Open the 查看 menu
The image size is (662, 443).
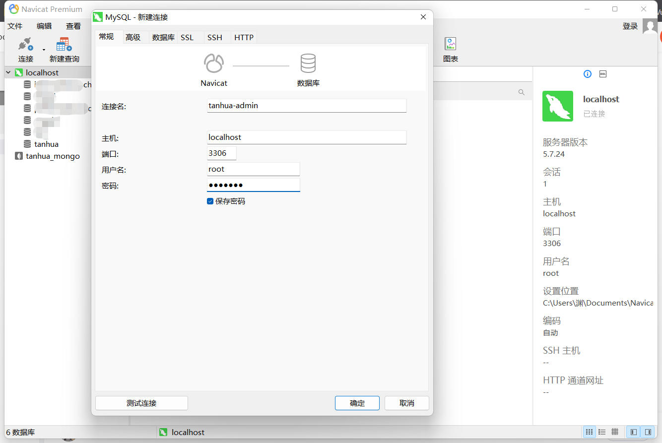tap(73, 26)
